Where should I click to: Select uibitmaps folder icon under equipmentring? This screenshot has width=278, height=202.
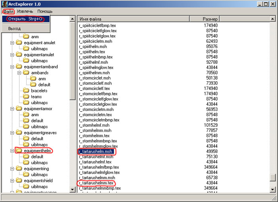[26, 175]
